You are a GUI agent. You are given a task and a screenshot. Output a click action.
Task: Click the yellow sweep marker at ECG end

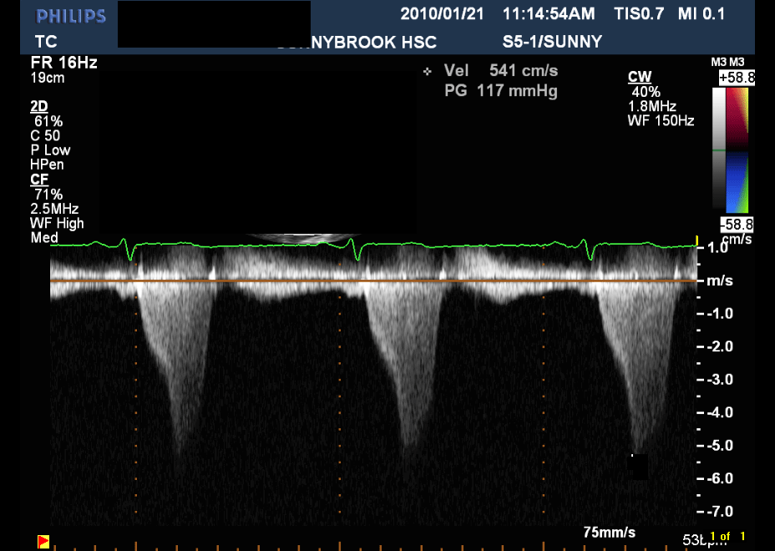[696, 240]
